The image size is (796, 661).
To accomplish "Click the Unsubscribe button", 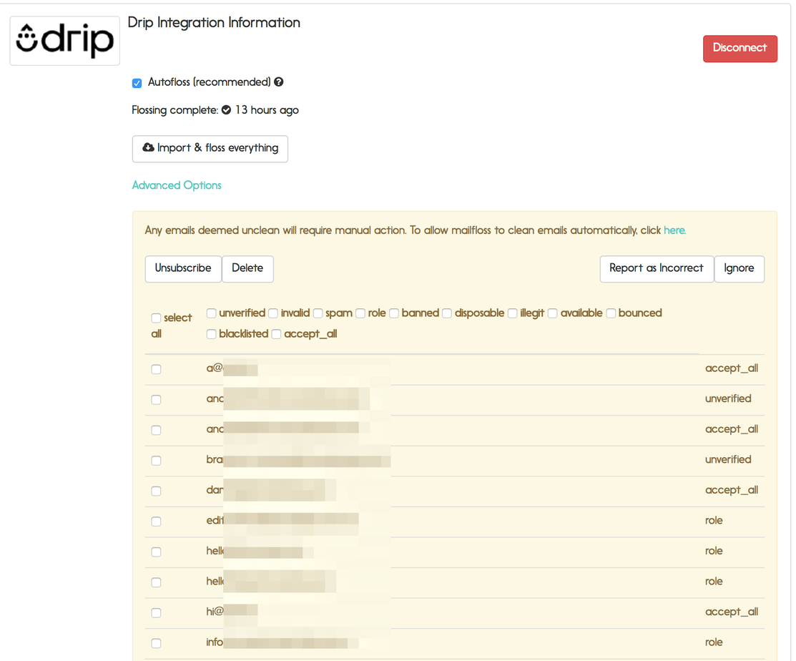I will pos(183,268).
